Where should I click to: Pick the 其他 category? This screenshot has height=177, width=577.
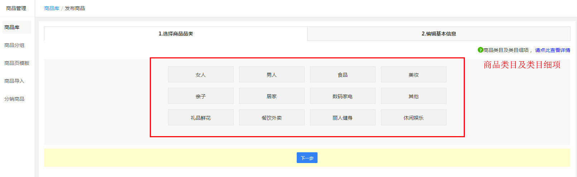click(x=414, y=96)
